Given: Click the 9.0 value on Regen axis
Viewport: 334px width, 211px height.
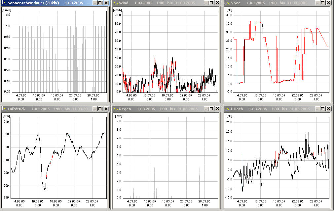Looking at the screenshot, I should coord(119,121).
